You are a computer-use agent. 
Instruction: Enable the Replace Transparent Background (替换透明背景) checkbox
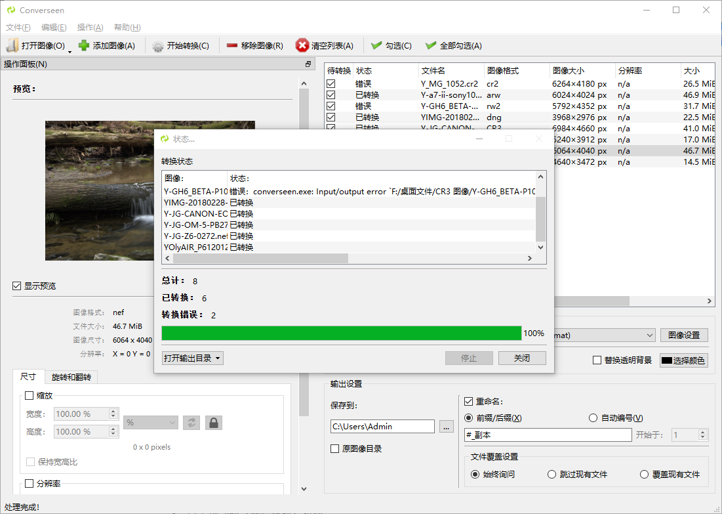(597, 360)
